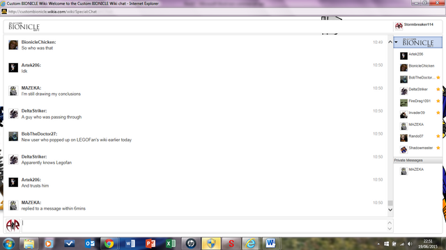Show hidden icons in system tray
The width and height of the screenshot is (446, 250).
click(378, 244)
